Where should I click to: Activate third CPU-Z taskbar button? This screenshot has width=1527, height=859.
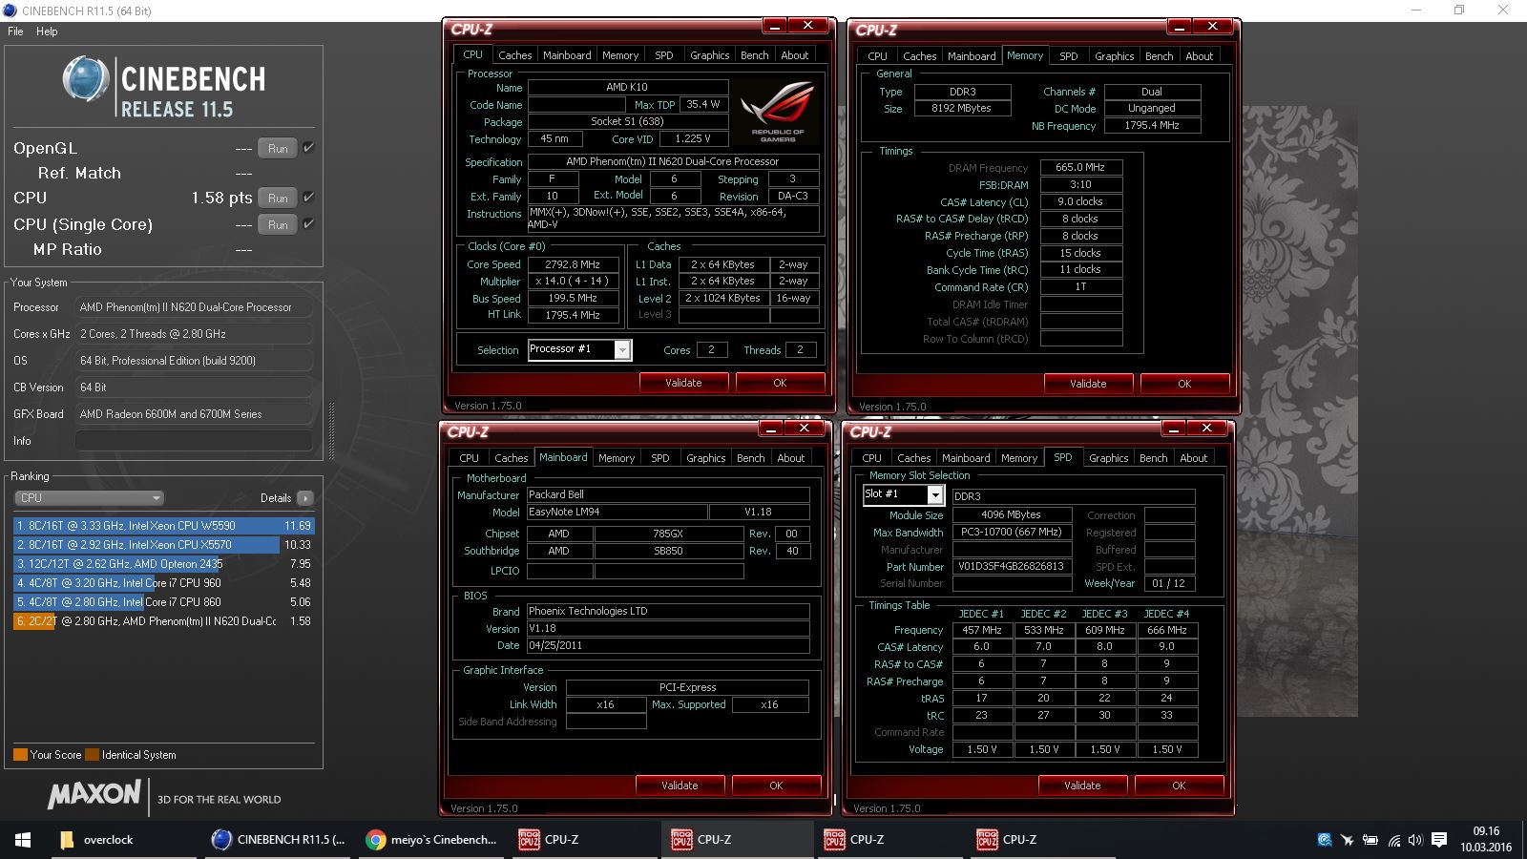pyautogui.click(x=890, y=840)
